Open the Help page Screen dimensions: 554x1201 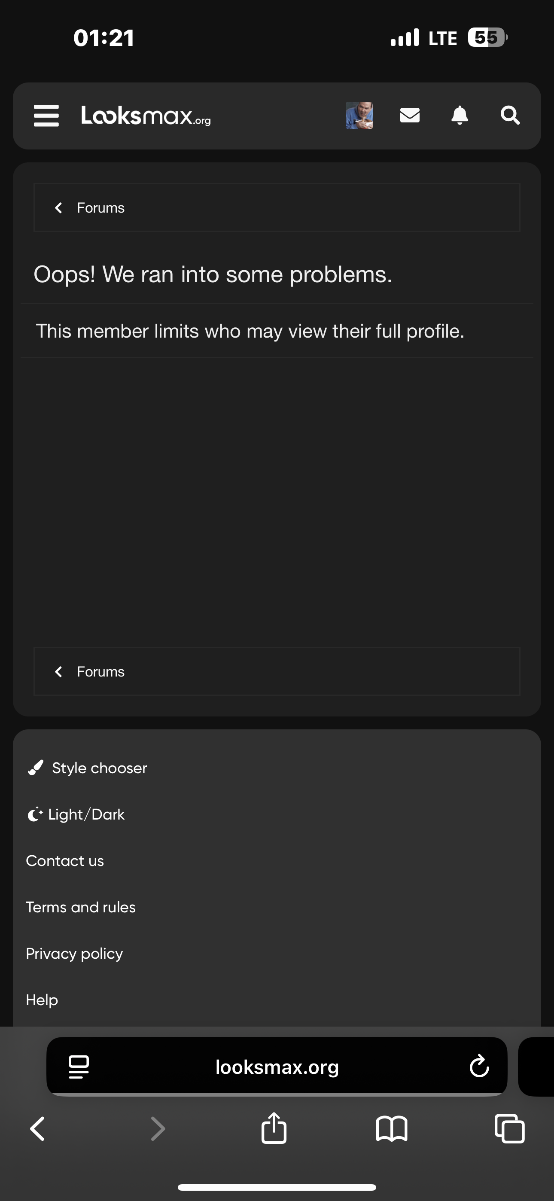(42, 1000)
